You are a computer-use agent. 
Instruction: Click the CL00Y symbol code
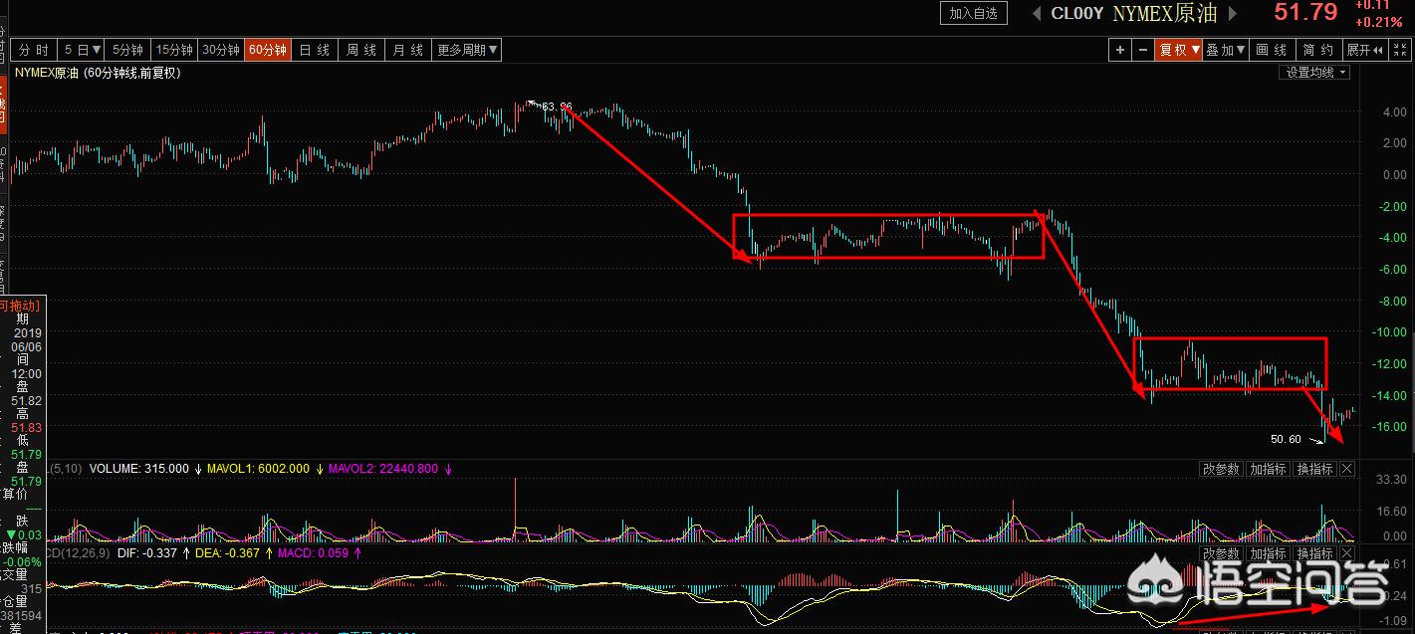pos(1077,14)
